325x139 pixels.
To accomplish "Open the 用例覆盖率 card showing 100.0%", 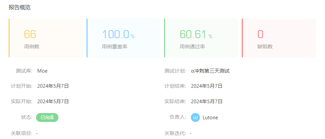I will tap(124, 38).
